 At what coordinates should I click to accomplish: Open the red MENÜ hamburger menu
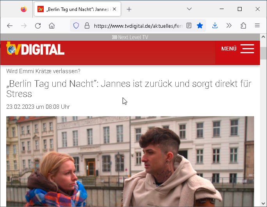237,49
